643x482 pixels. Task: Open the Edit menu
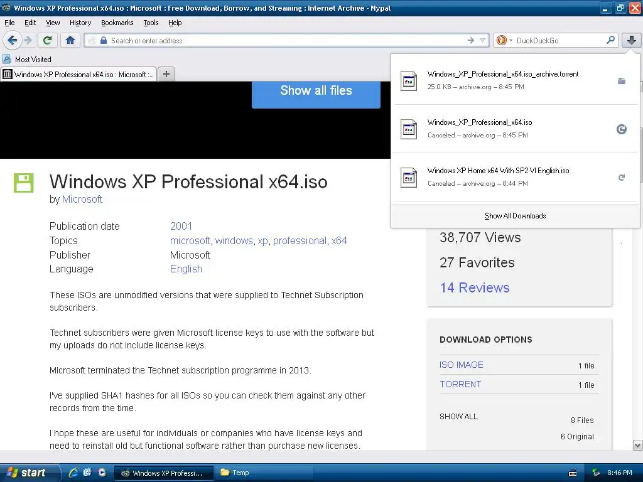[30, 23]
